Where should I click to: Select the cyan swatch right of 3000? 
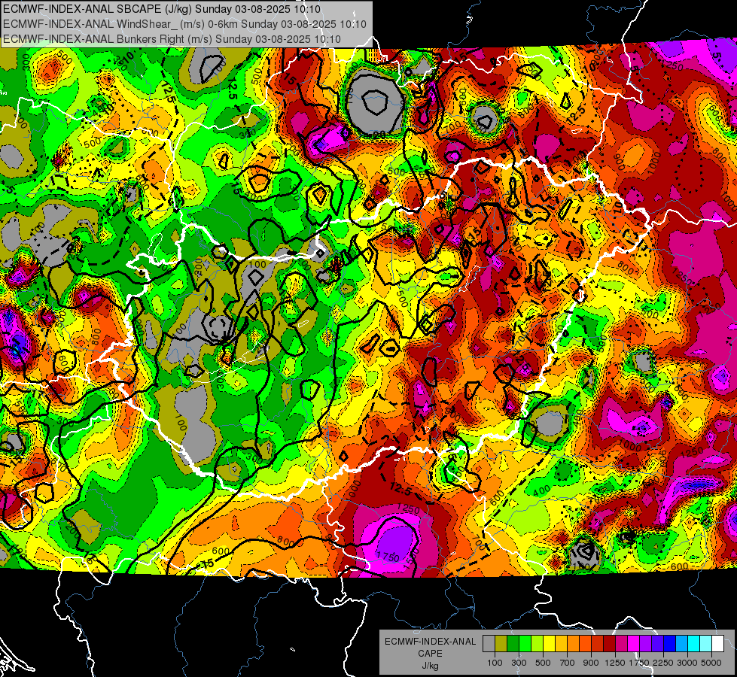(694, 643)
